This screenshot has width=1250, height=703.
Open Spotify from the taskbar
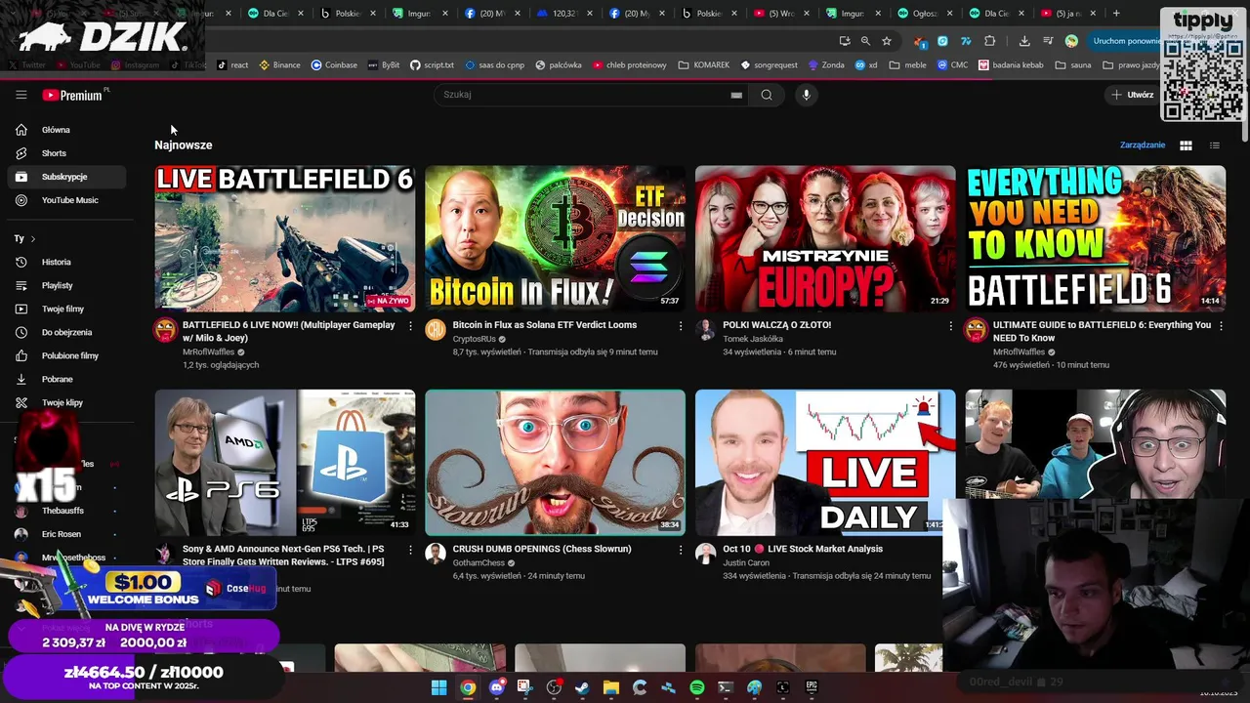pos(696,688)
